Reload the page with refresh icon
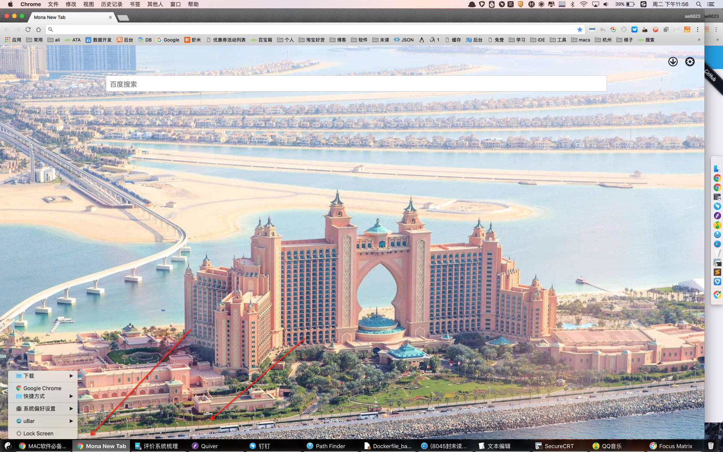Viewport: 723px width, 452px height. click(28, 29)
